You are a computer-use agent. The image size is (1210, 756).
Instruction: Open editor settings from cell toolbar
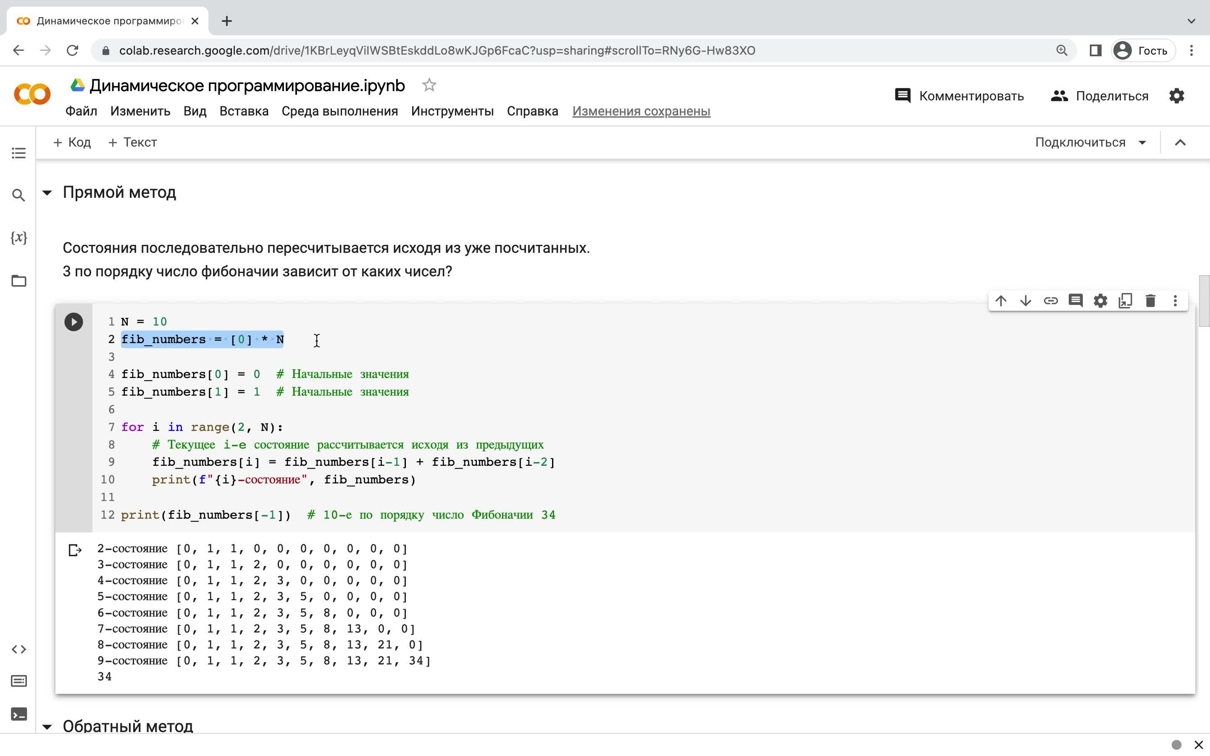coord(1100,300)
